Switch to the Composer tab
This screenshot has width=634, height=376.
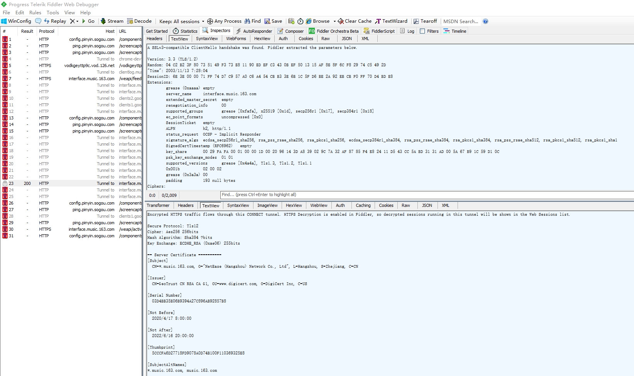291,31
